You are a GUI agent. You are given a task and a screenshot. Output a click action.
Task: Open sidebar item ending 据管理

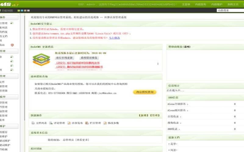pos(4,86)
